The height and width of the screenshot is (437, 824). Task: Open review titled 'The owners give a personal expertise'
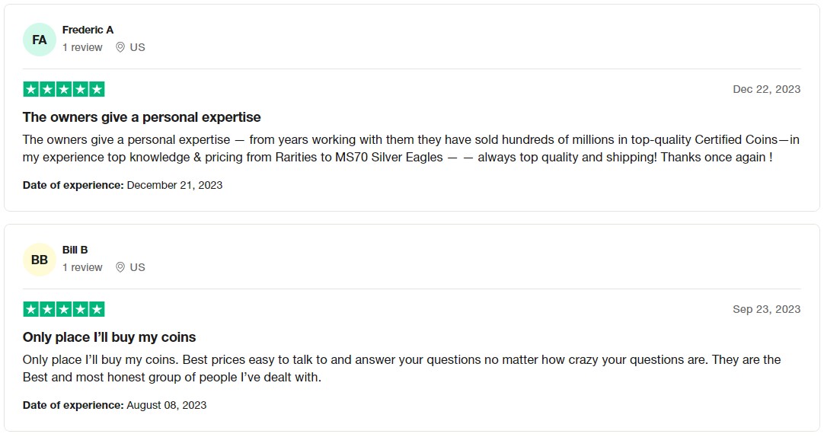142,117
